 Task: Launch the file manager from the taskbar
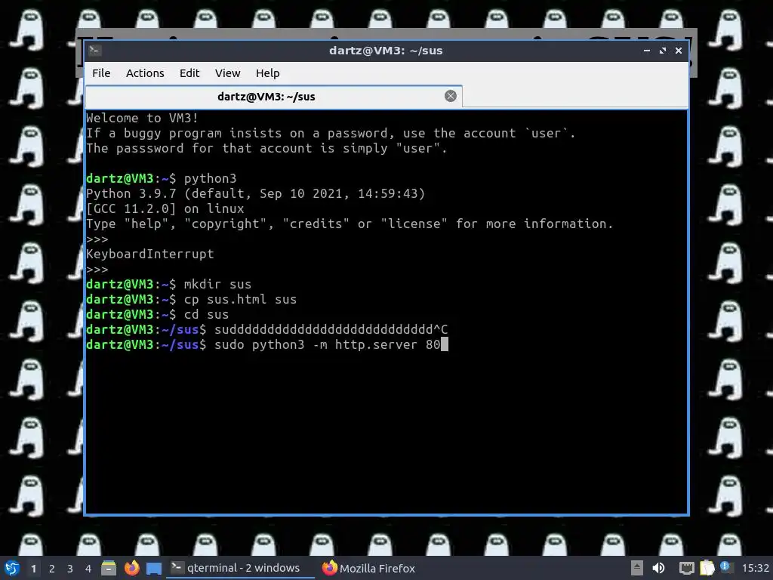click(109, 568)
